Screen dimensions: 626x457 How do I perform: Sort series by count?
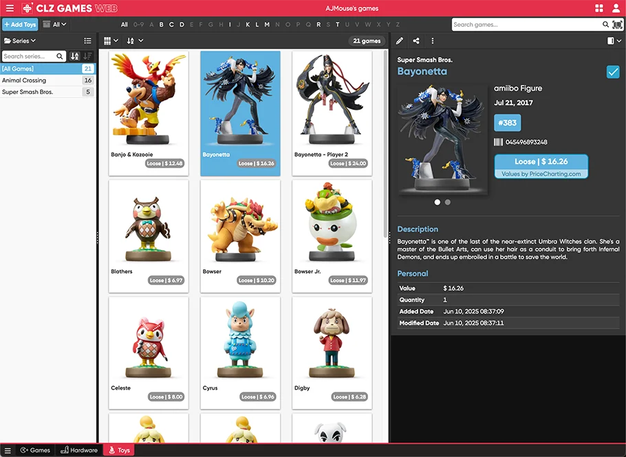[x=87, y=56]
